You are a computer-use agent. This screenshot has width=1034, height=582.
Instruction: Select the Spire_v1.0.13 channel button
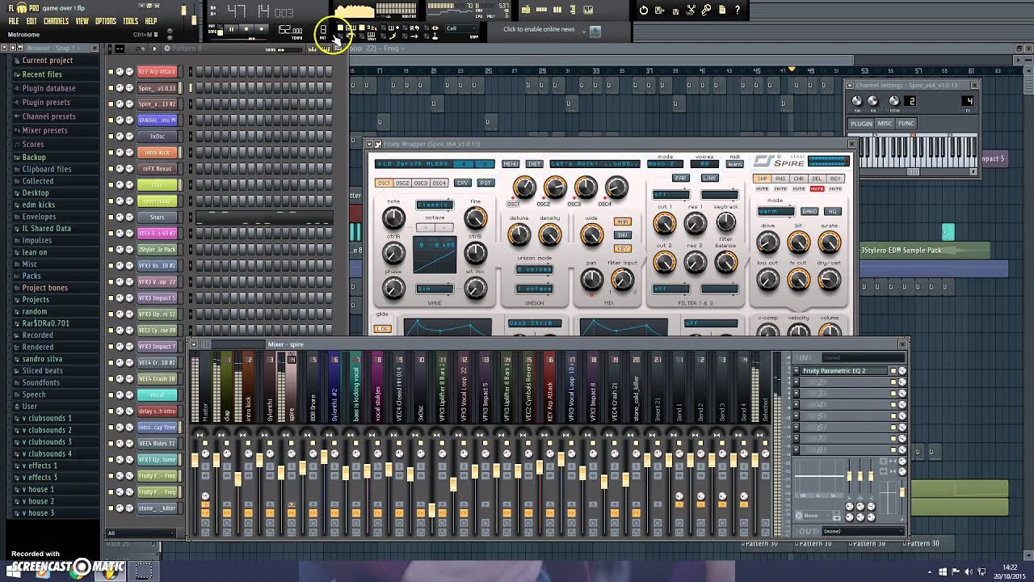[157, 87]
